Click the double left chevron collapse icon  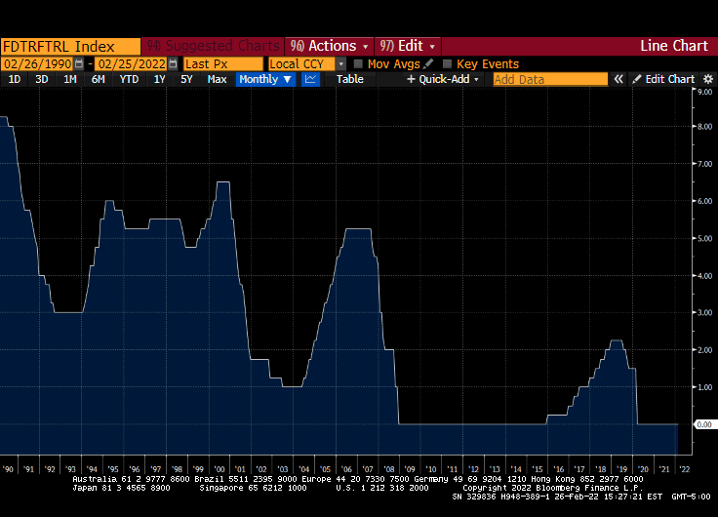[x=618, y=79]
